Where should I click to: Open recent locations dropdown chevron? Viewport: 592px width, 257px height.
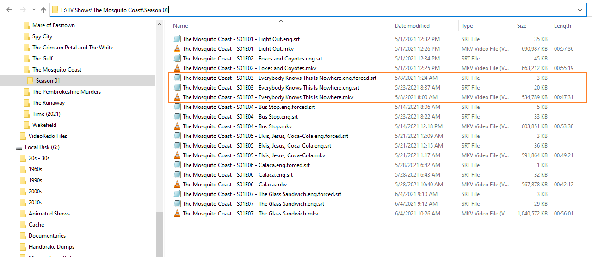pyautogui.click(x=33, y=10)
